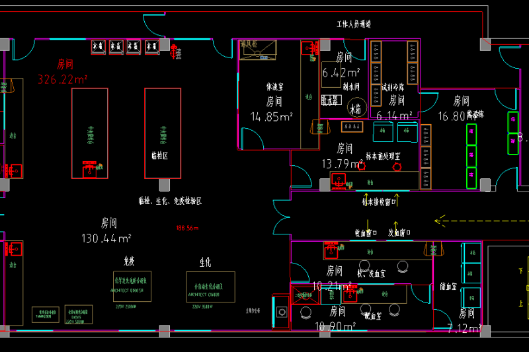
Task: Select the 纯水器 water purifier block
Action: pos(331,100)
